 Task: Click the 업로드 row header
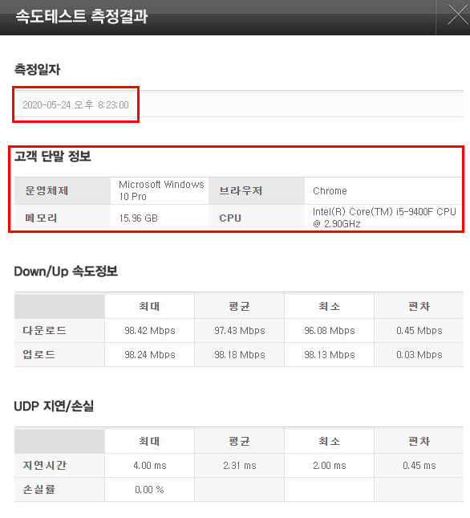[59, 355]
